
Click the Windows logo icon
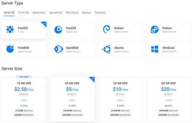click(x=155, y=49)
